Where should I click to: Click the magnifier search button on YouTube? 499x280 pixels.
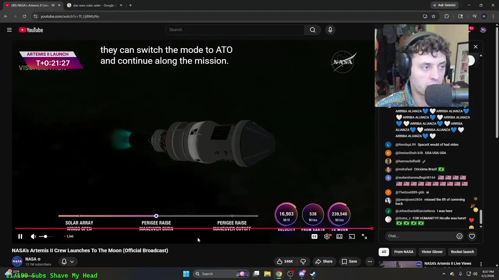[x=313, y=30]
